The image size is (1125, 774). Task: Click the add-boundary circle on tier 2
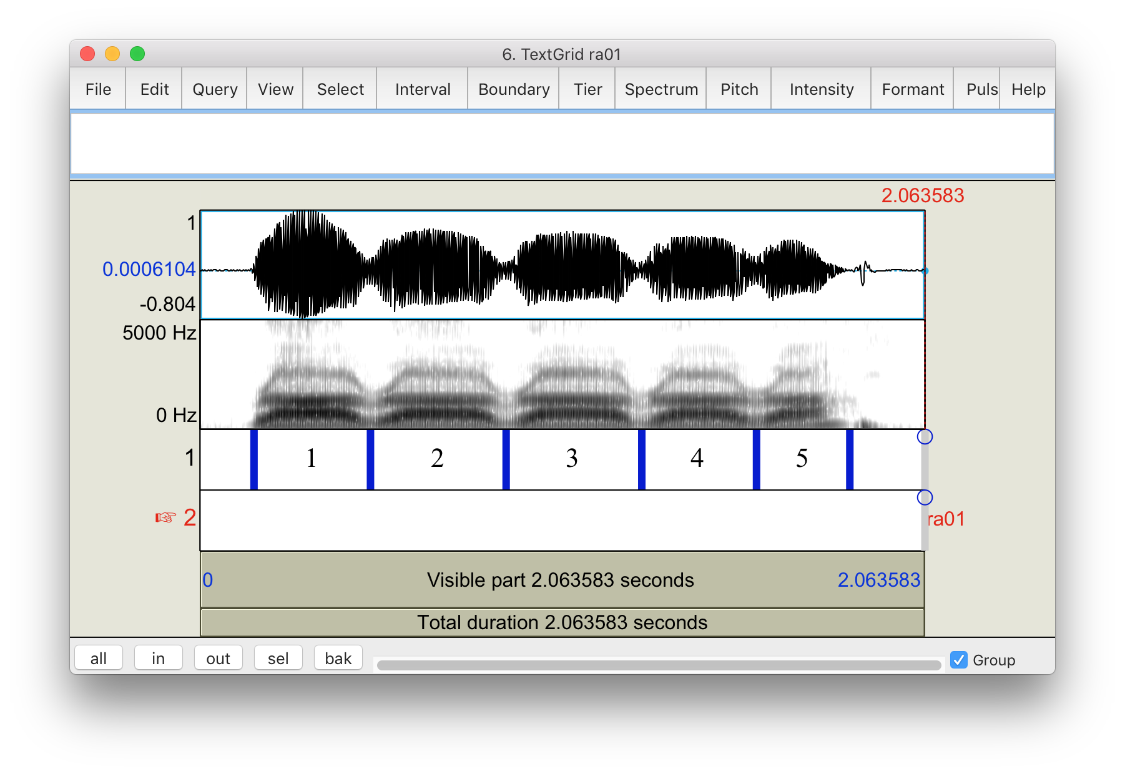tap(925, 497)
